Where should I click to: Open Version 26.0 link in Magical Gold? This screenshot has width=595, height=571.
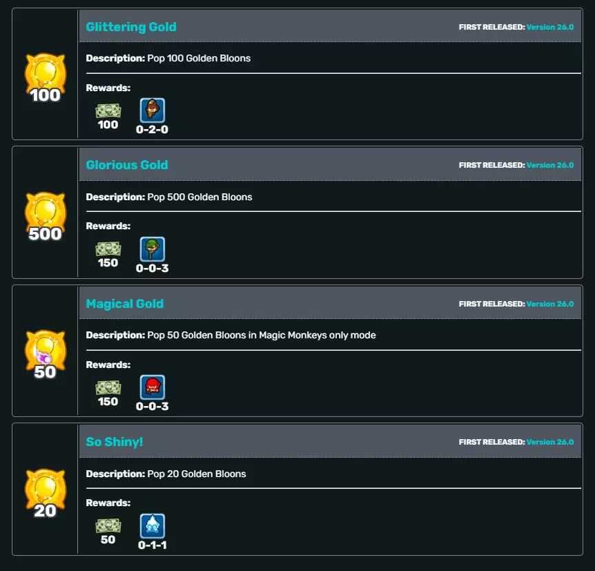tap(550, 304)
